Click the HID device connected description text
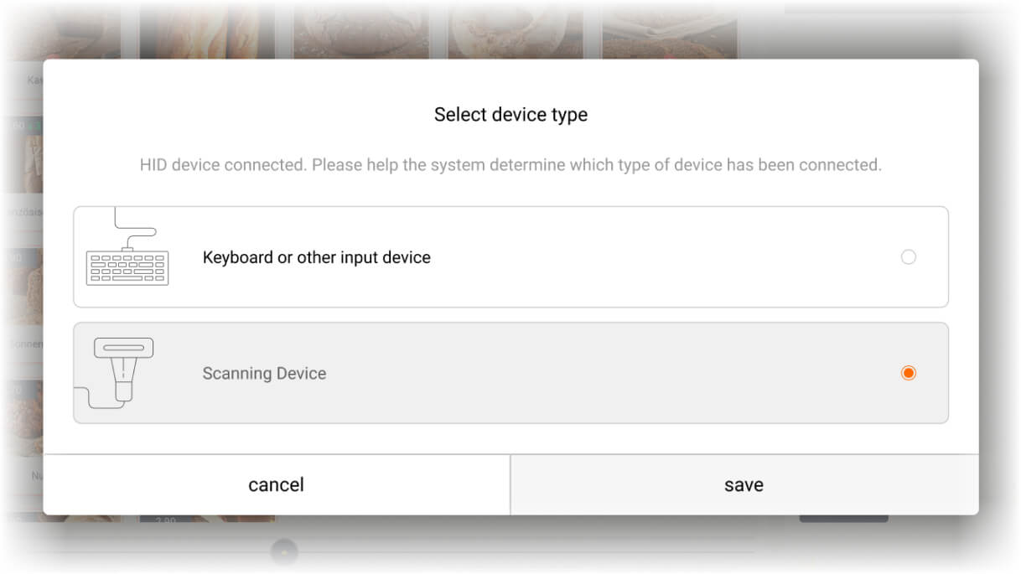The width and height of the screenshot is (1021, 574). 510,165
